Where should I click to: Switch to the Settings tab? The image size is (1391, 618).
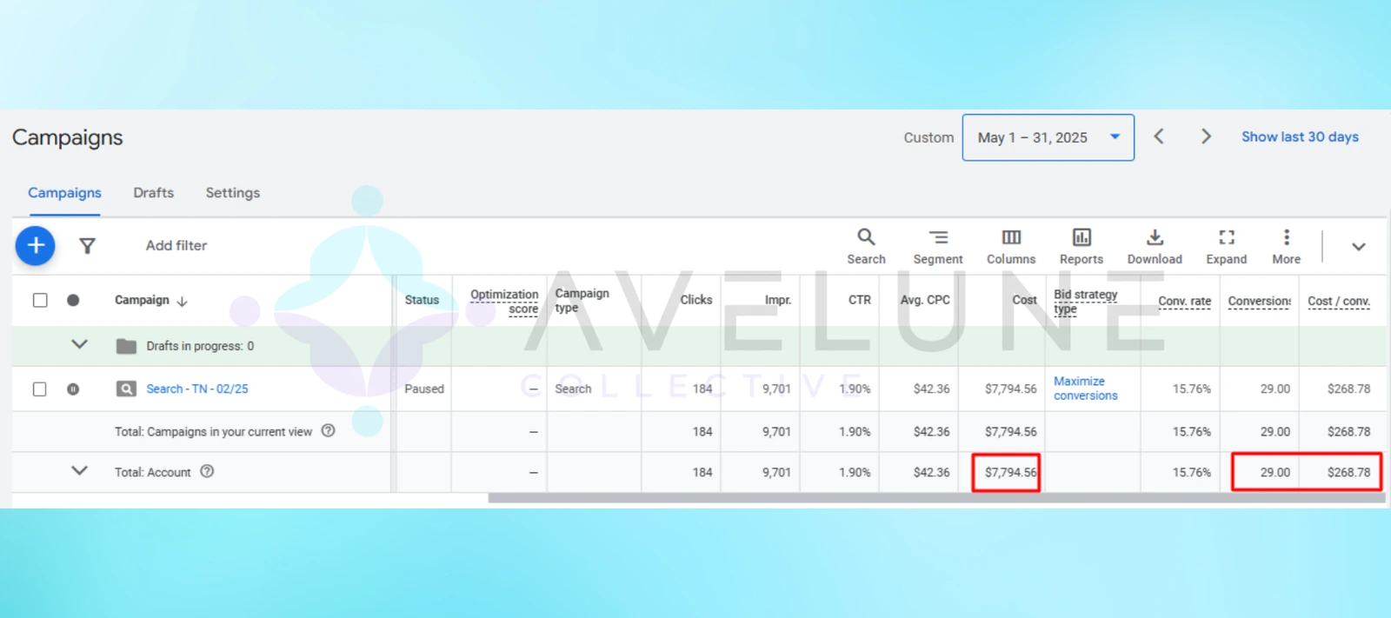coord(232,193)
